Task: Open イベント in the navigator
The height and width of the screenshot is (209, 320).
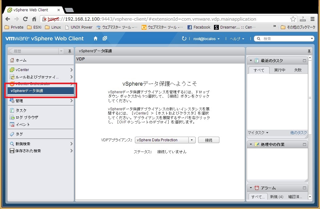Action: click(41, 124)
